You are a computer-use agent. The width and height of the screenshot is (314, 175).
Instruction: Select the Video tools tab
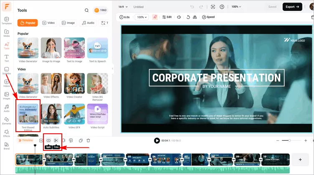click(48, 23)
